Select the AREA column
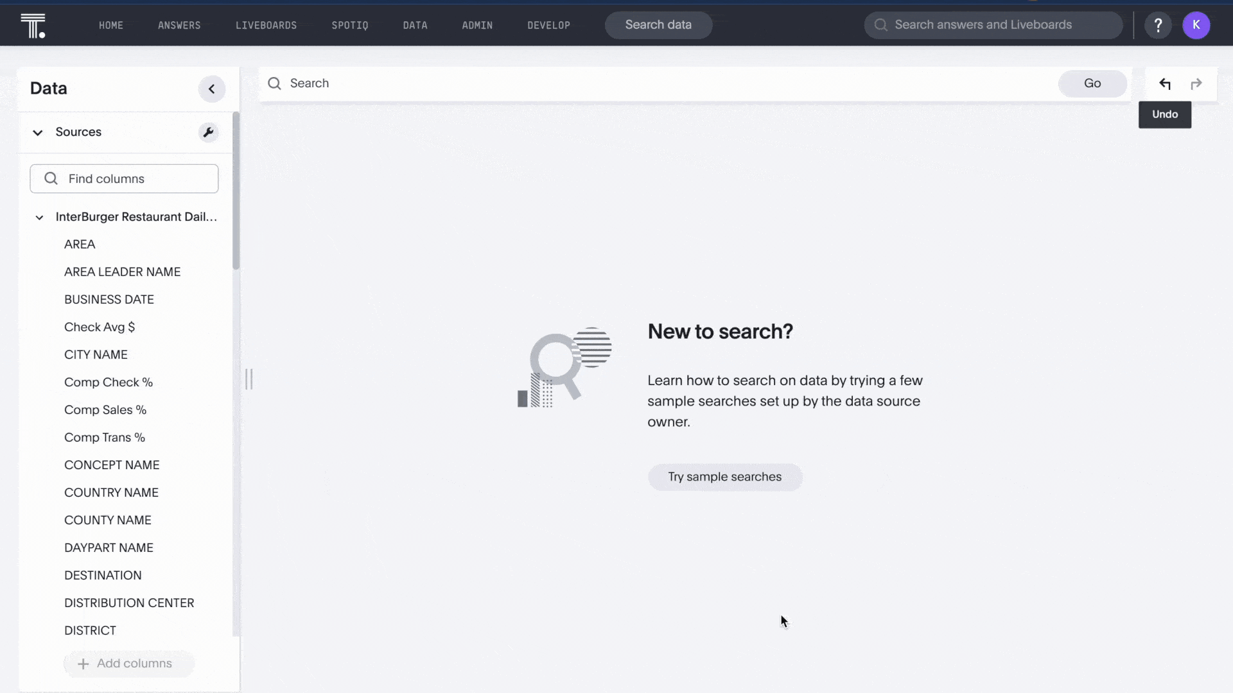This screenshot has height=693, width=1233. (80, 244)
